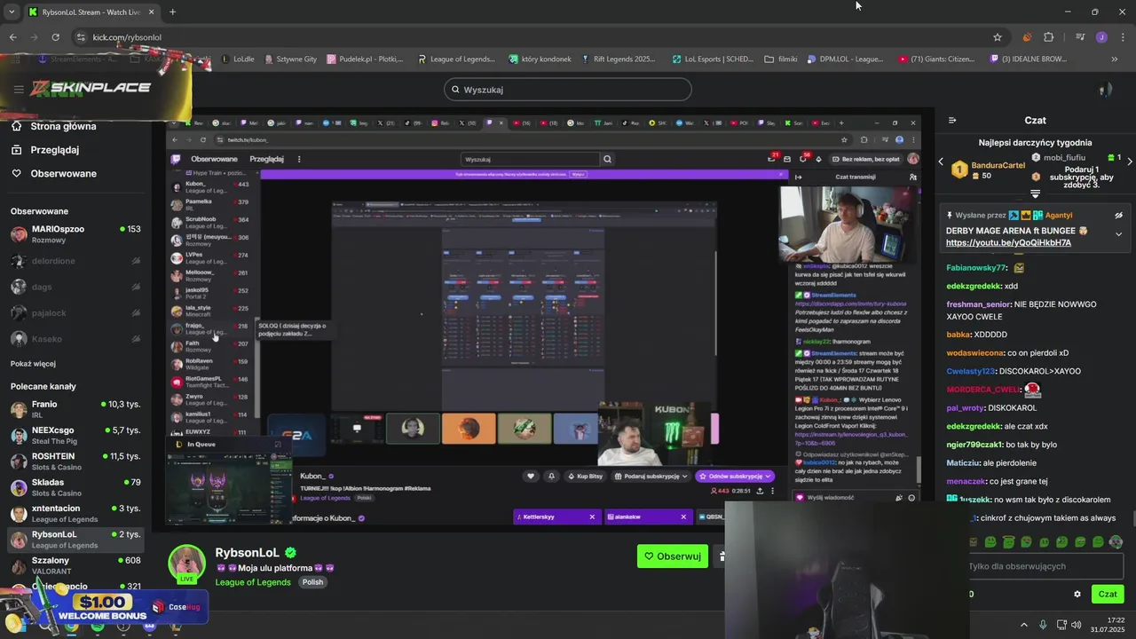Screen dimensions: 1136x639
Task: Reload the page with the refresh icon
Action: pos(55,37)
